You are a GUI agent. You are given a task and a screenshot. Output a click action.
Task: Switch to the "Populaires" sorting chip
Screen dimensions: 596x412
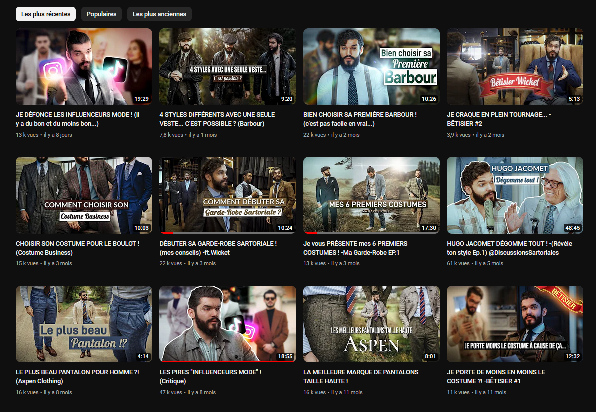(x=101, y=14)
